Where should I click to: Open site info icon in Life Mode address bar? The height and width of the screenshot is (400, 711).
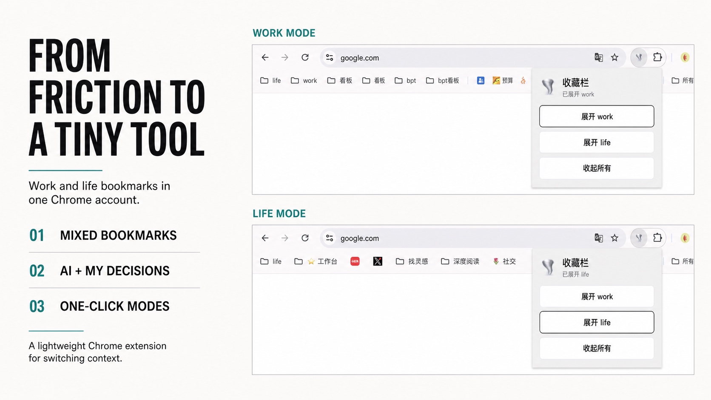[x=330, y=238]
